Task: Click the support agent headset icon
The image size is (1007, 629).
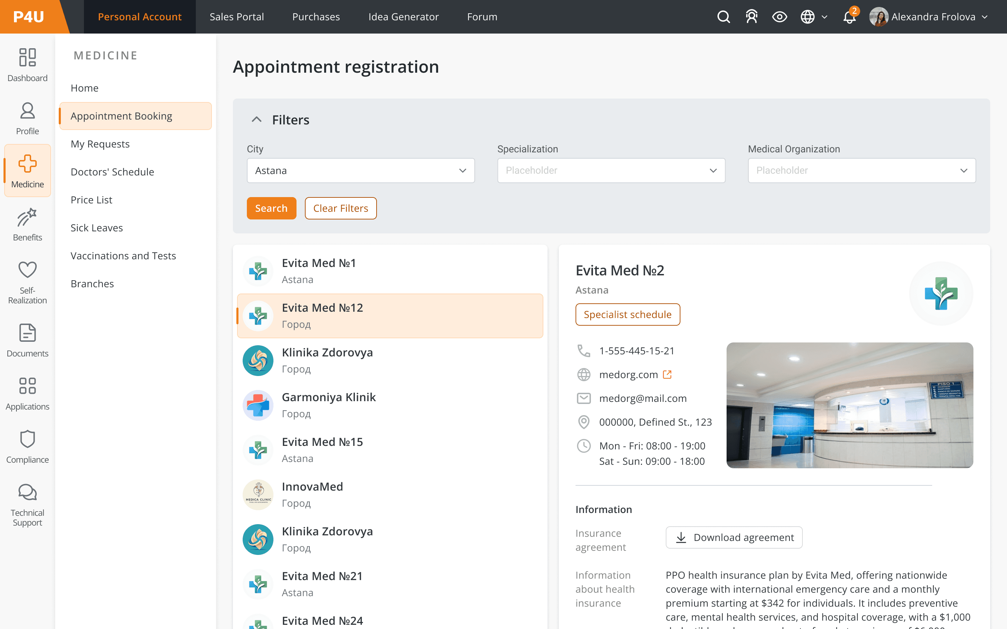Action: pos(751,17)
